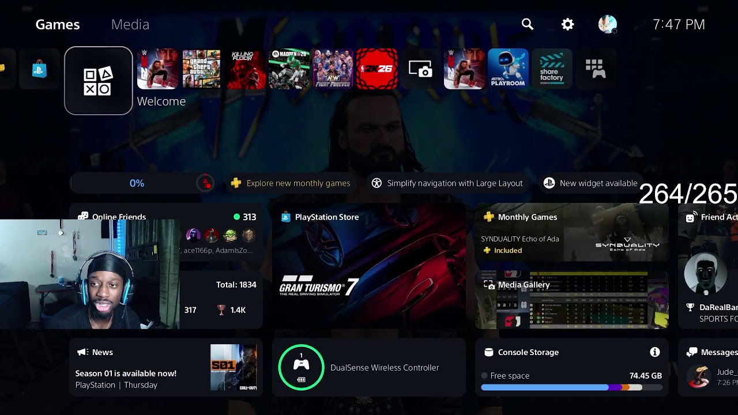
Task: Launch the WWE tile next to Welcome
Action: pos(158,69)
